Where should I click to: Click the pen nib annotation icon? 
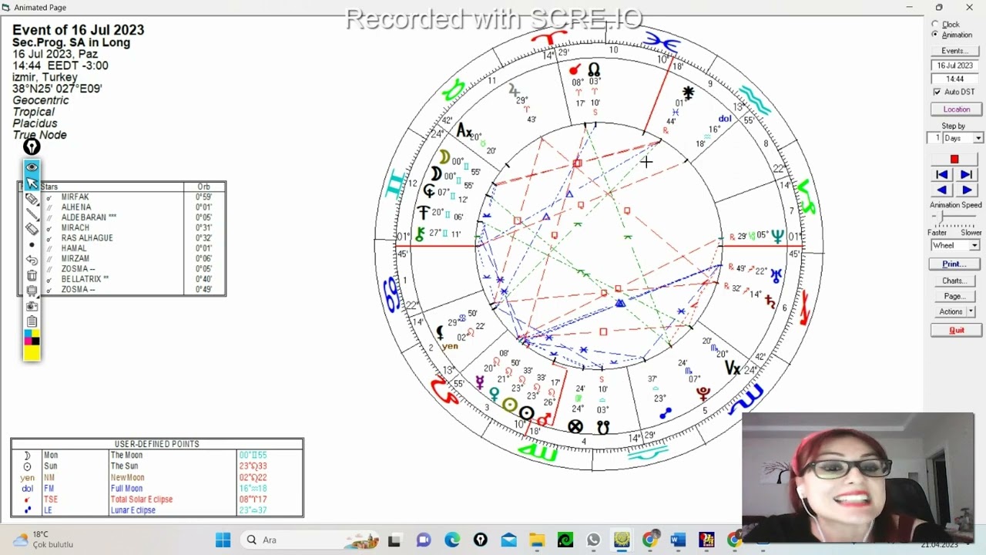tap(32, 146)
